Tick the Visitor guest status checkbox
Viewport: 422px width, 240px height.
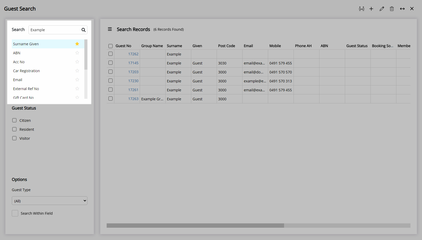coord(14,138)
